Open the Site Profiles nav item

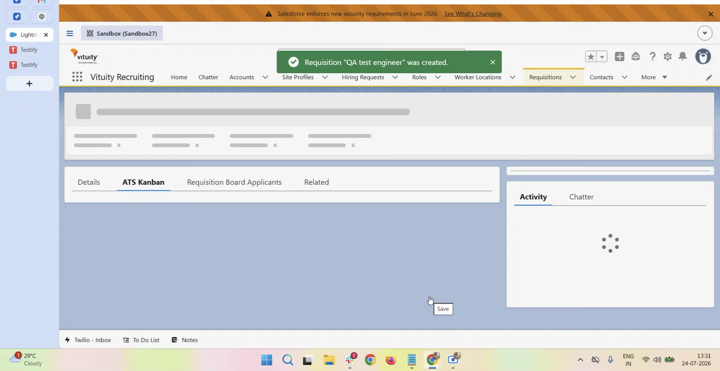pos(298,77)
